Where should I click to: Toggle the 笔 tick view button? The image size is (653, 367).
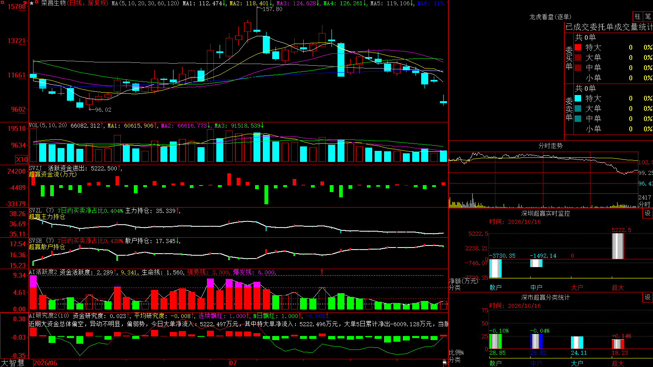pos(648,17)
